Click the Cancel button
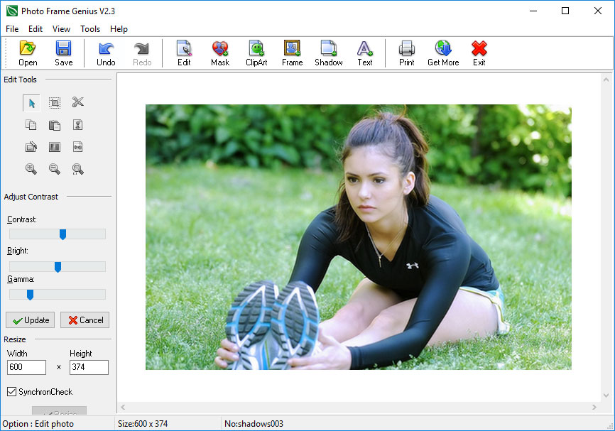 pos(85,320)
